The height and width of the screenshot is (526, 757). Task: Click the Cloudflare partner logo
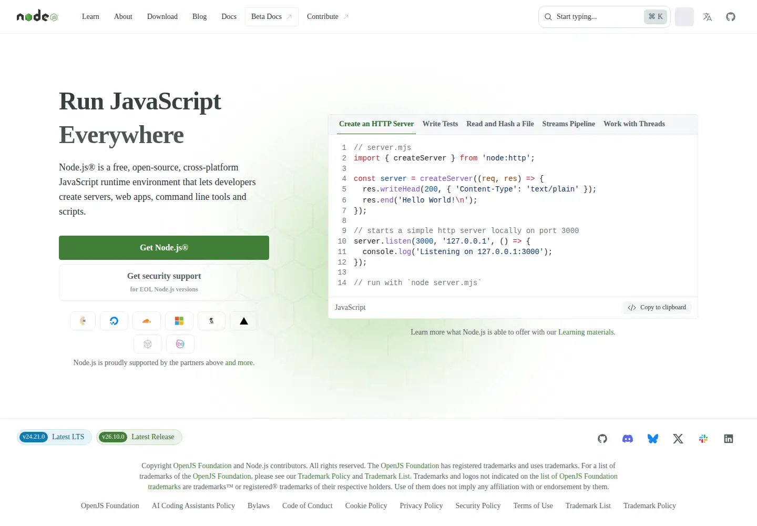pos(147,321)
